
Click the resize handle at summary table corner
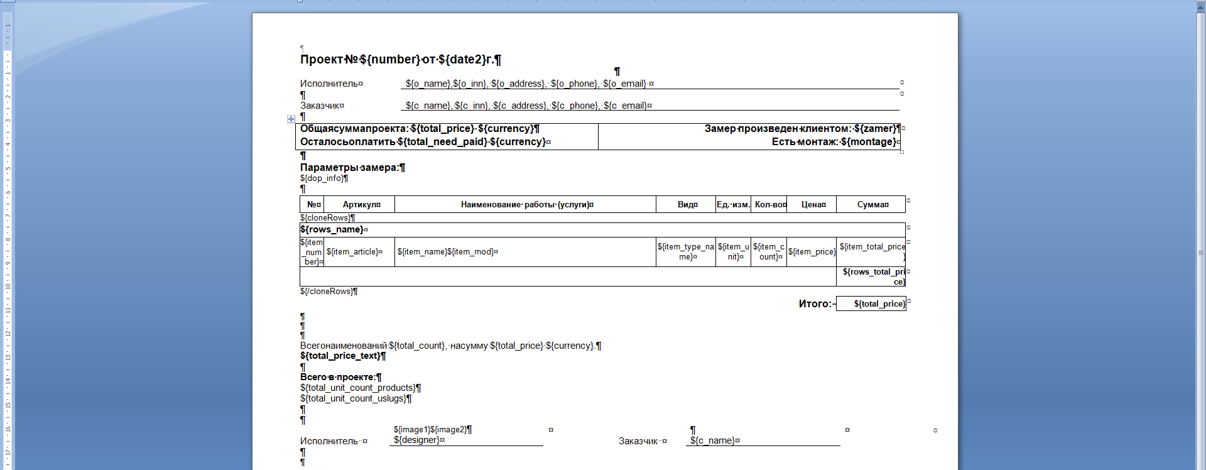[x=902, y=152]
